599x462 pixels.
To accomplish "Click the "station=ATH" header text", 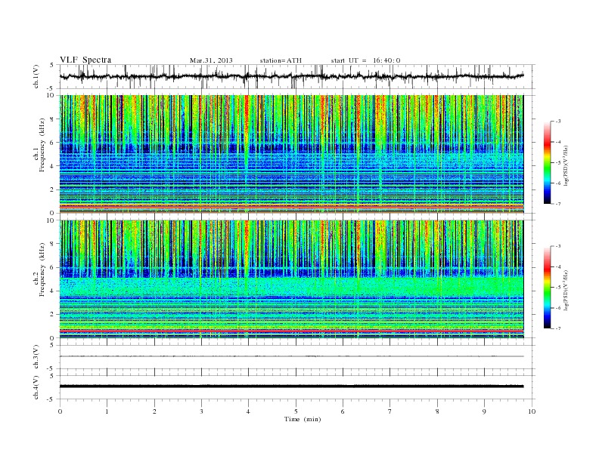I will coord(281,60).
